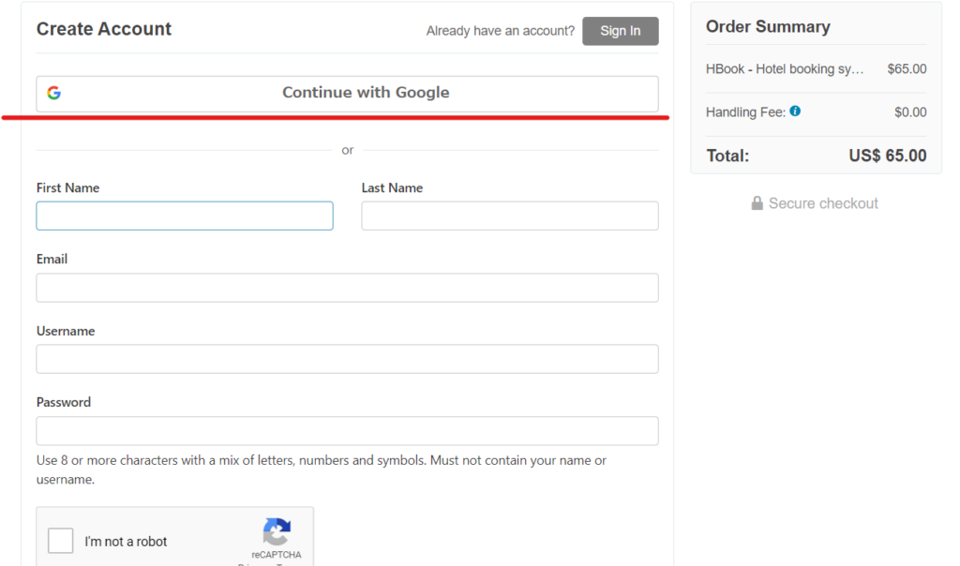The width and height of the screenshot is (960, 566).
Task: Click the Google logo icon
Action: click(x=54, y=93)
